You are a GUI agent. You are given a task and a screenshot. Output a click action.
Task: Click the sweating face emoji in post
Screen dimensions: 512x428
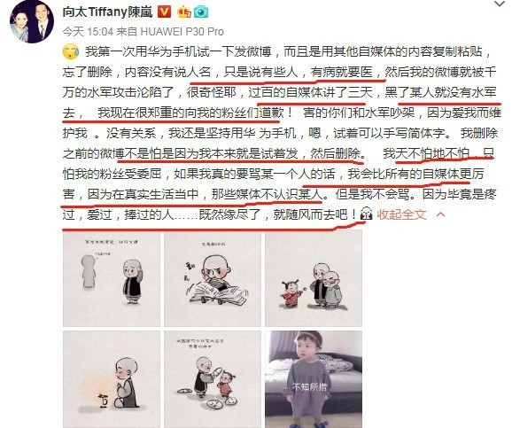71,51
